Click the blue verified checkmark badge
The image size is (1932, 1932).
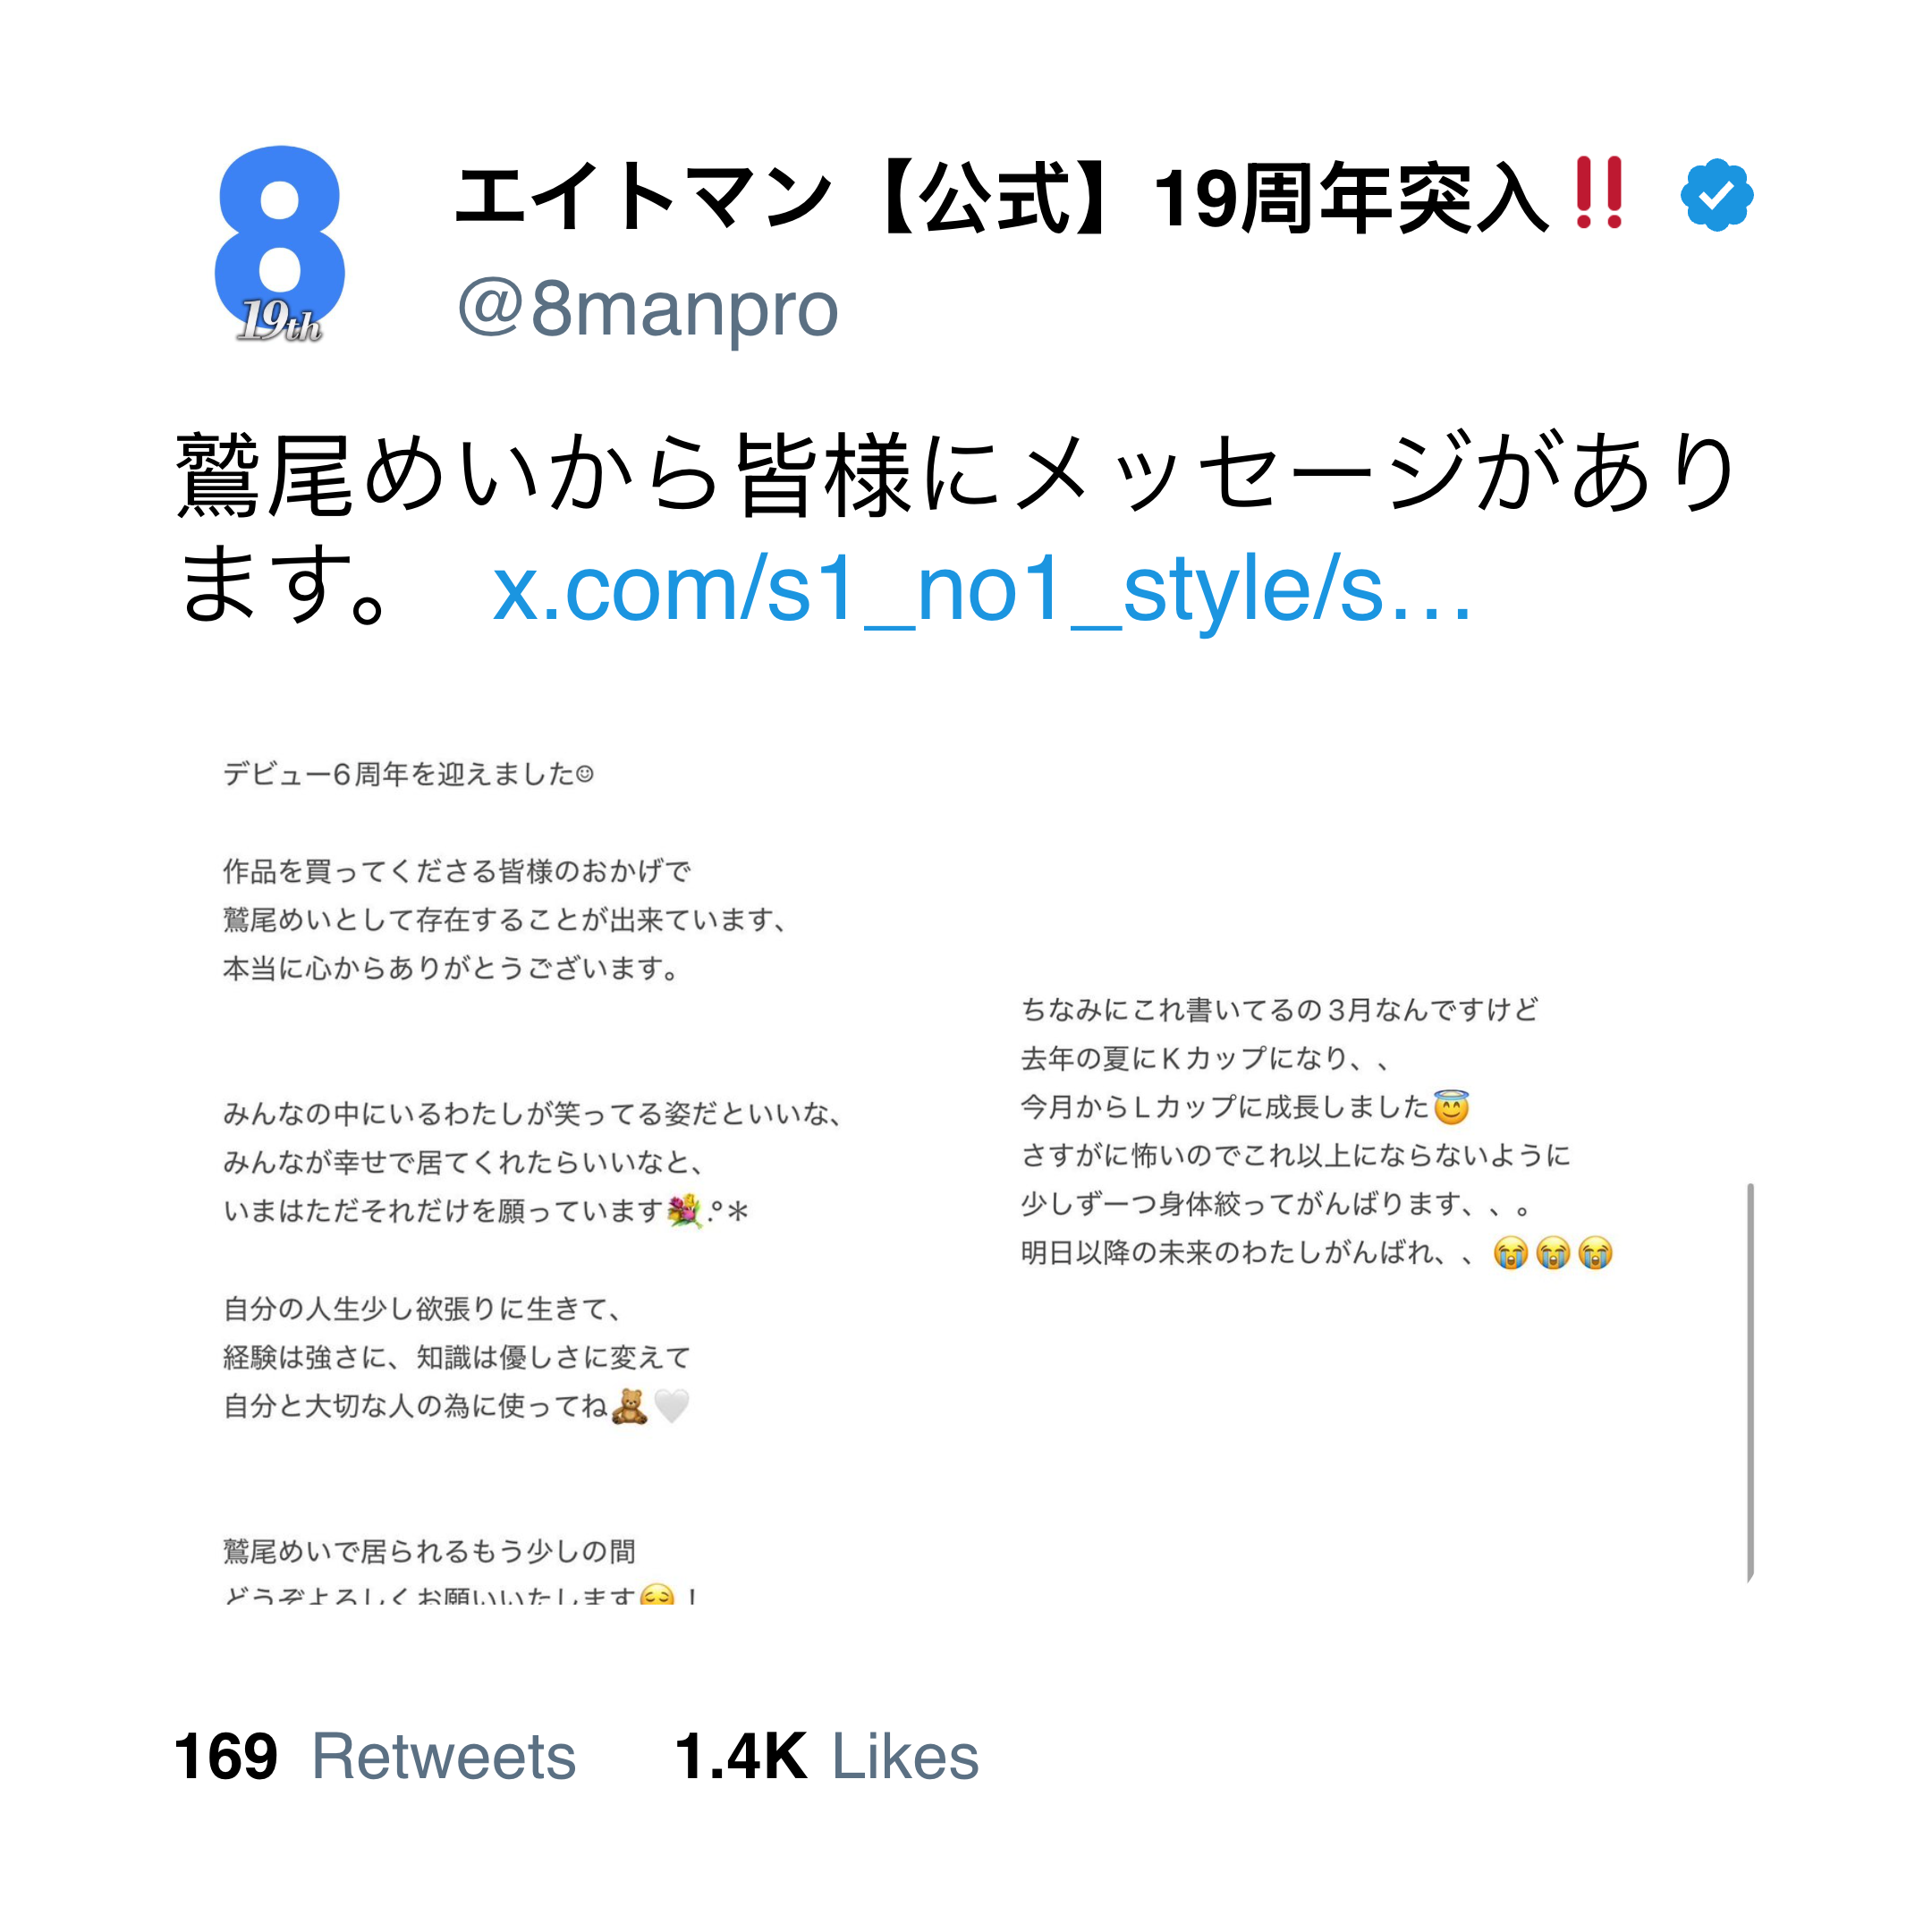[x=1716, y=195]
